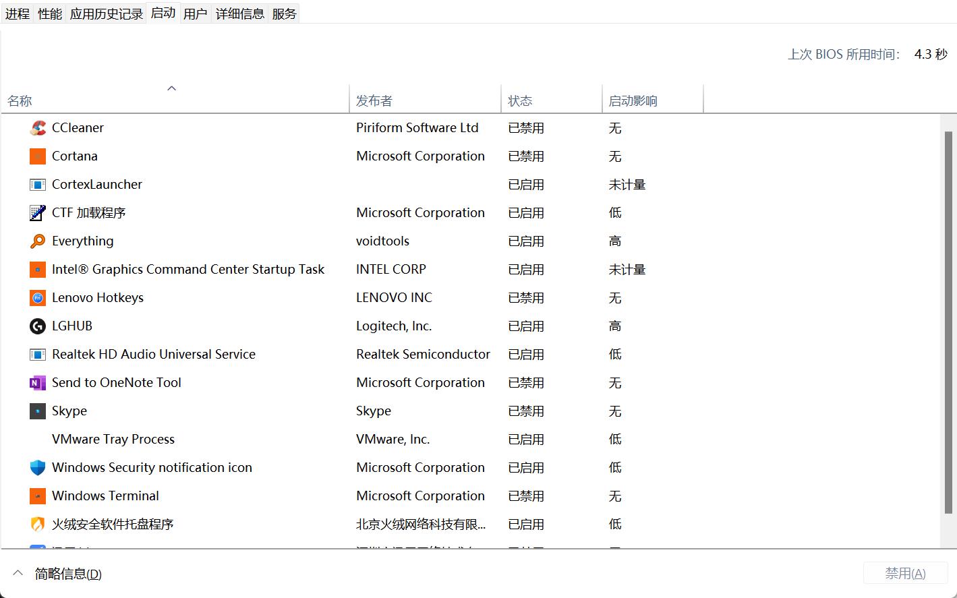Click 已启用 status for VMware Tray Process
The image size is (957, 598).
tap(526, 439)
